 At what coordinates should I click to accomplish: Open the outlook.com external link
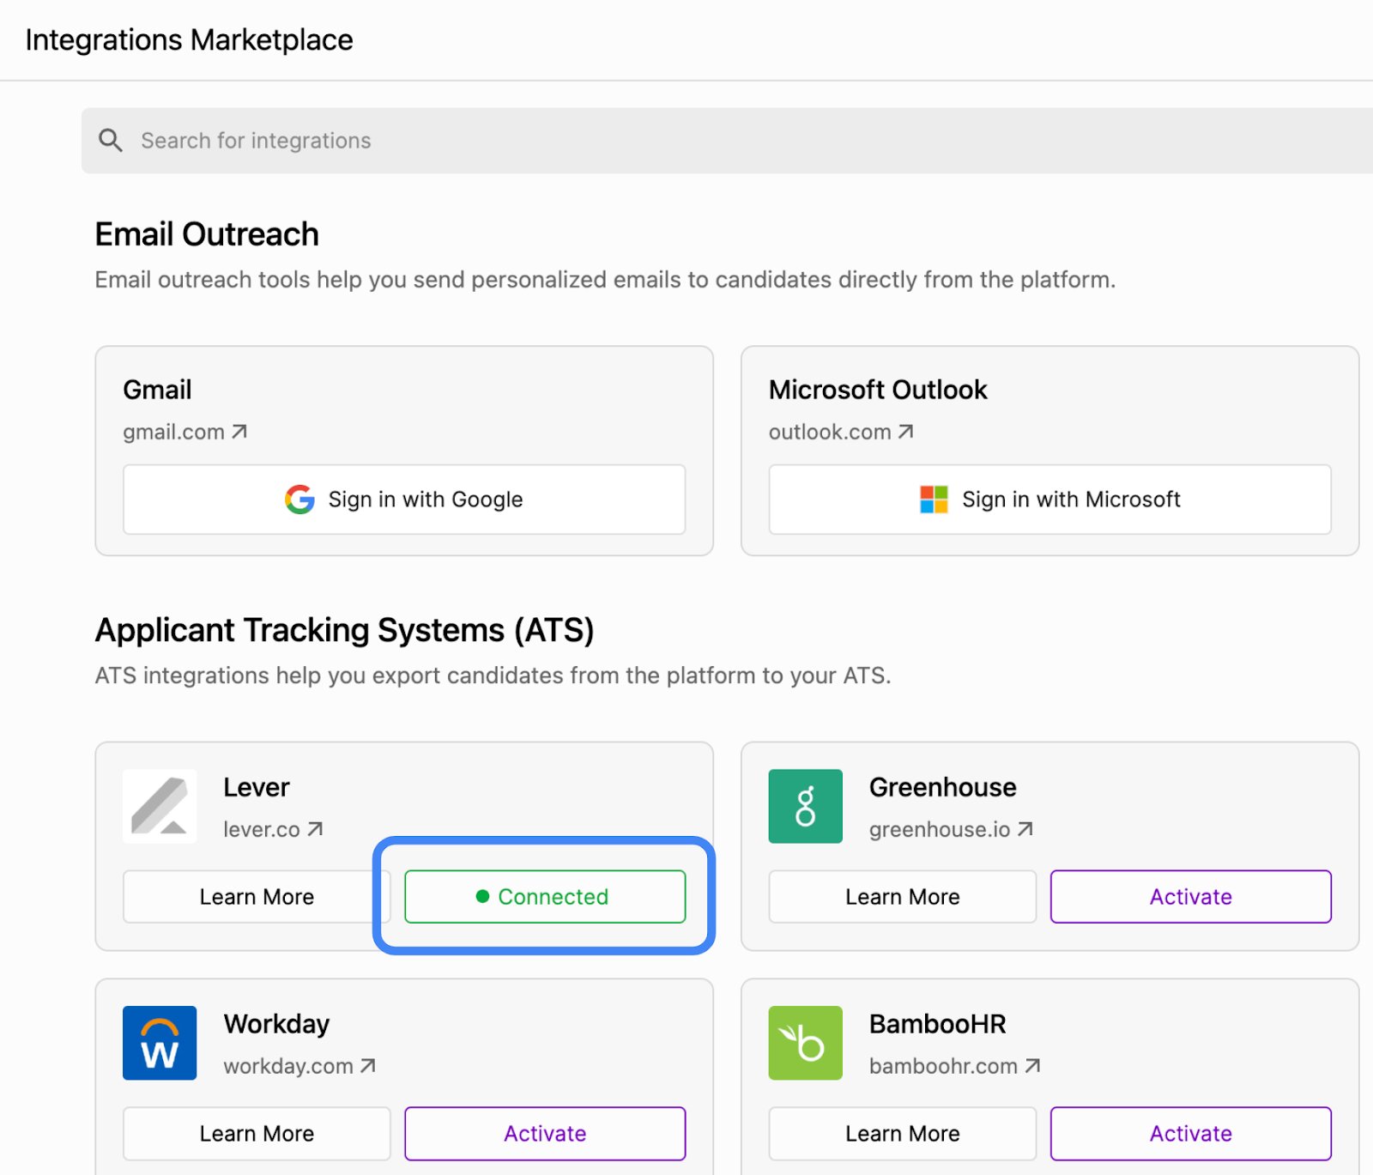click(x=840, y=432)
